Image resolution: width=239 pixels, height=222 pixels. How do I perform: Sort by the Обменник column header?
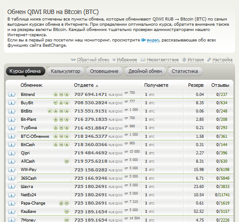click(x=31, y=85)
